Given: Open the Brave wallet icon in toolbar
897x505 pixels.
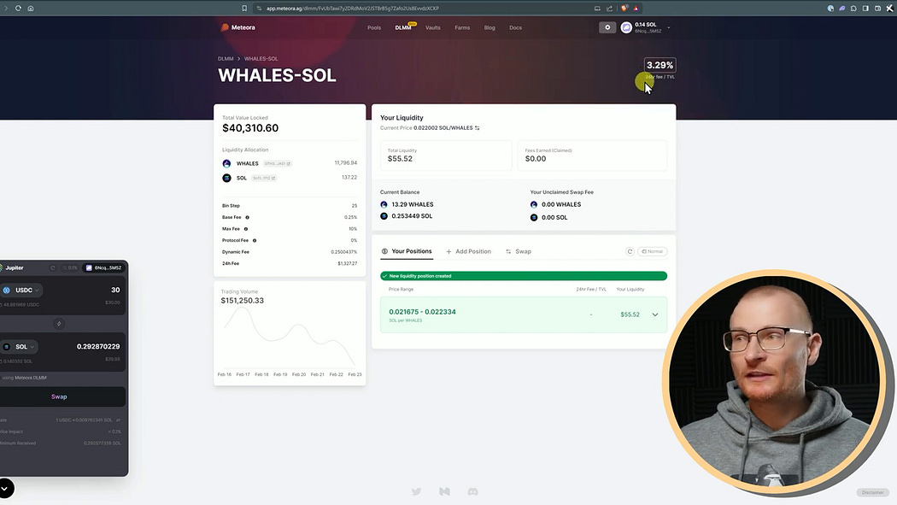Looking at the screenshot, I should point(877,8).
